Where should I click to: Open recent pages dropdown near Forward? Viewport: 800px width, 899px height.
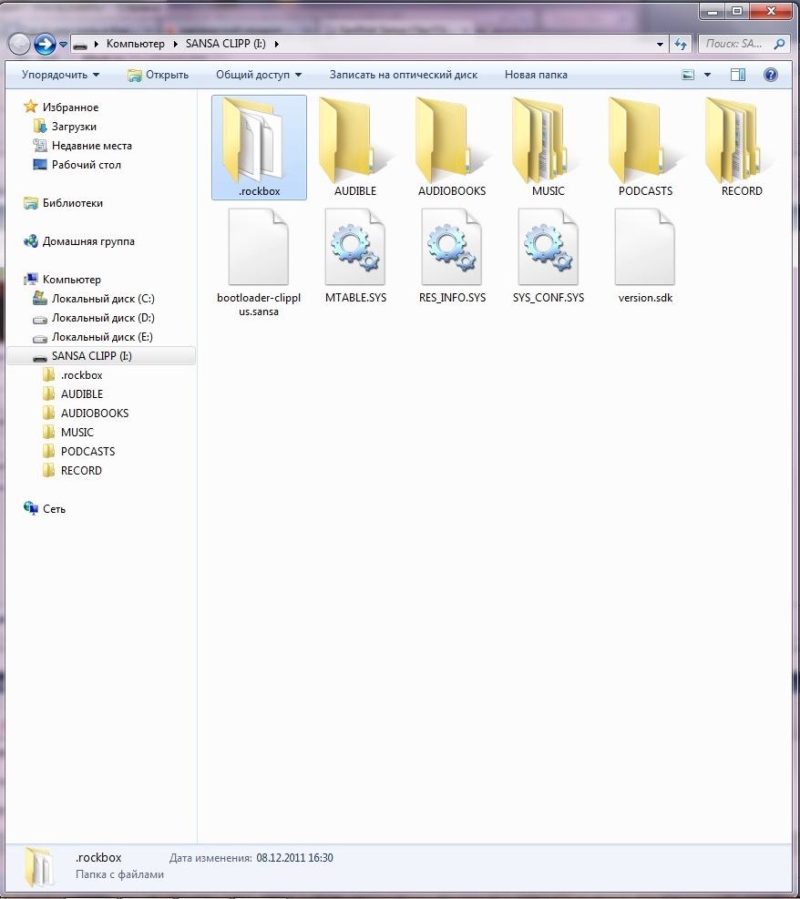point(63,44)
